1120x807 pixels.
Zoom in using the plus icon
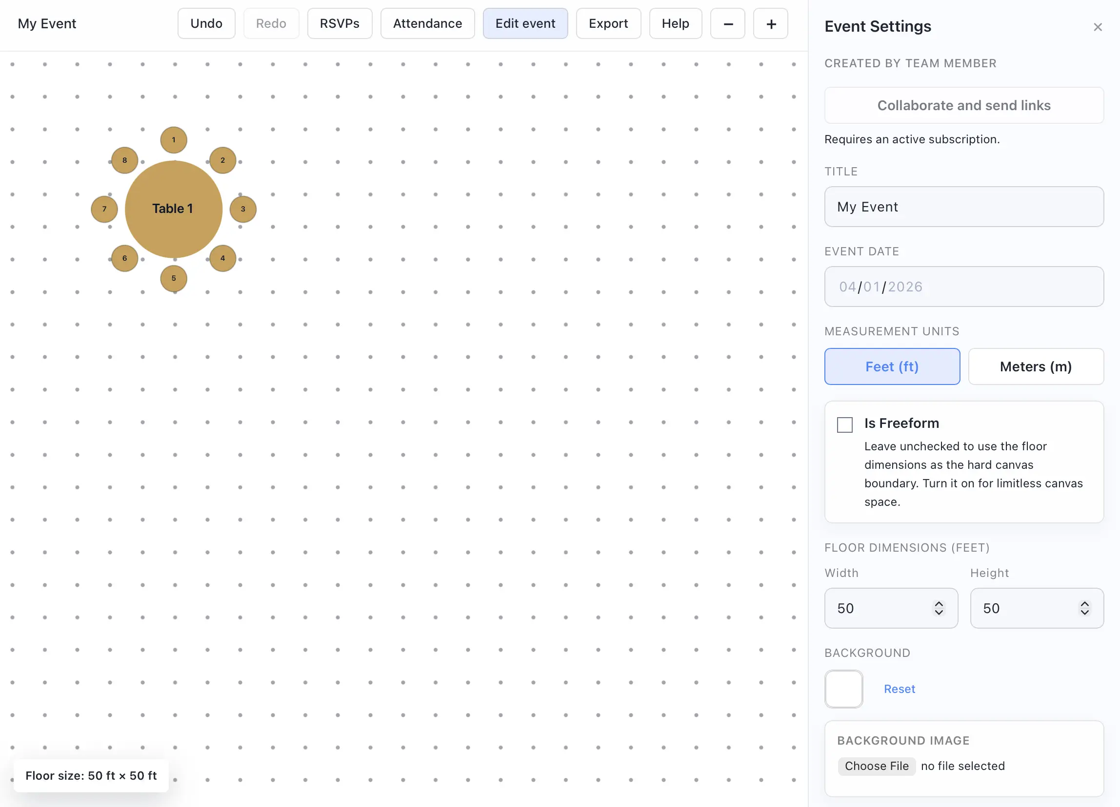(770, 23)
